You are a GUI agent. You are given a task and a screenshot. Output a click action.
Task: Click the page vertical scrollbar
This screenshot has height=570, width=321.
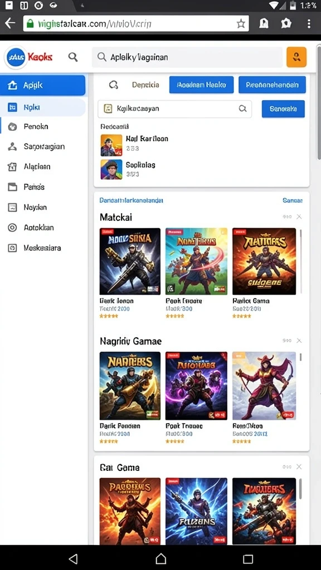[319, 104]
